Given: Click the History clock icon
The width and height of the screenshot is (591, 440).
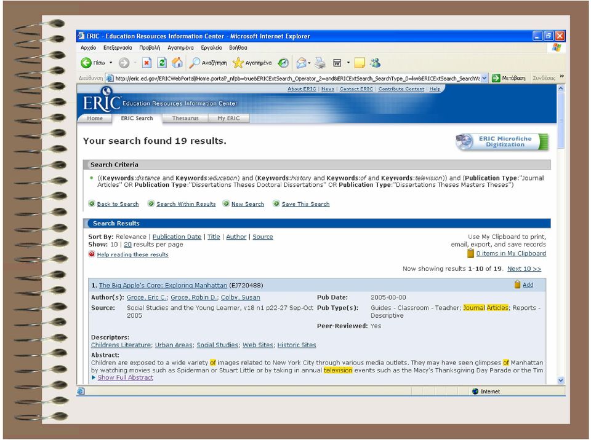Looking at the screenshot, I should tap(283, 63).
